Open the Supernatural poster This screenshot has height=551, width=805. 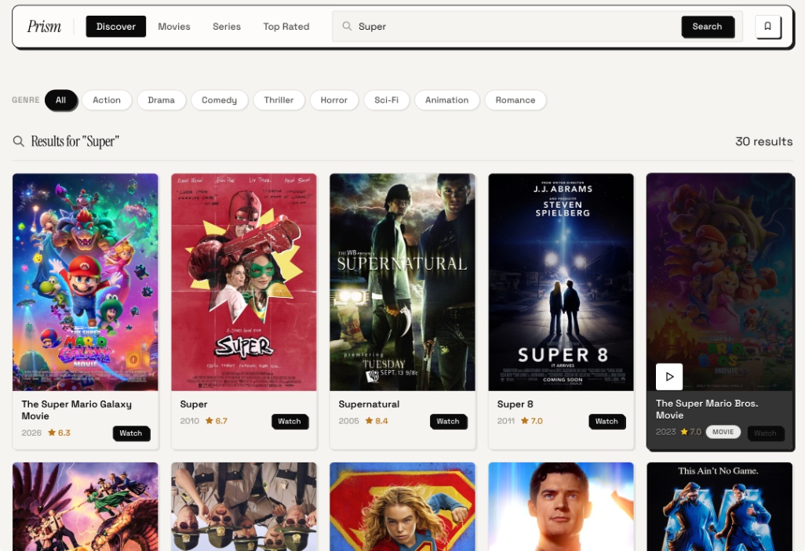coord(402,282)
